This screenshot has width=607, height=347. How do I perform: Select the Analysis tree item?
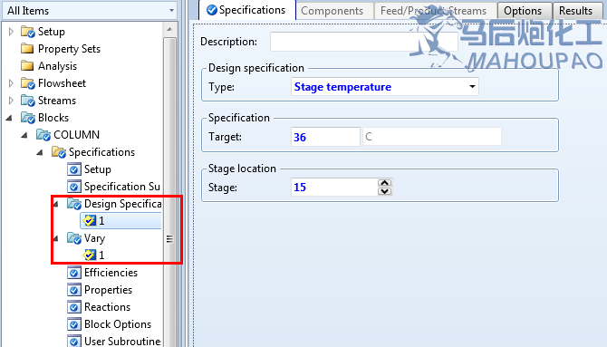(57, 66)
